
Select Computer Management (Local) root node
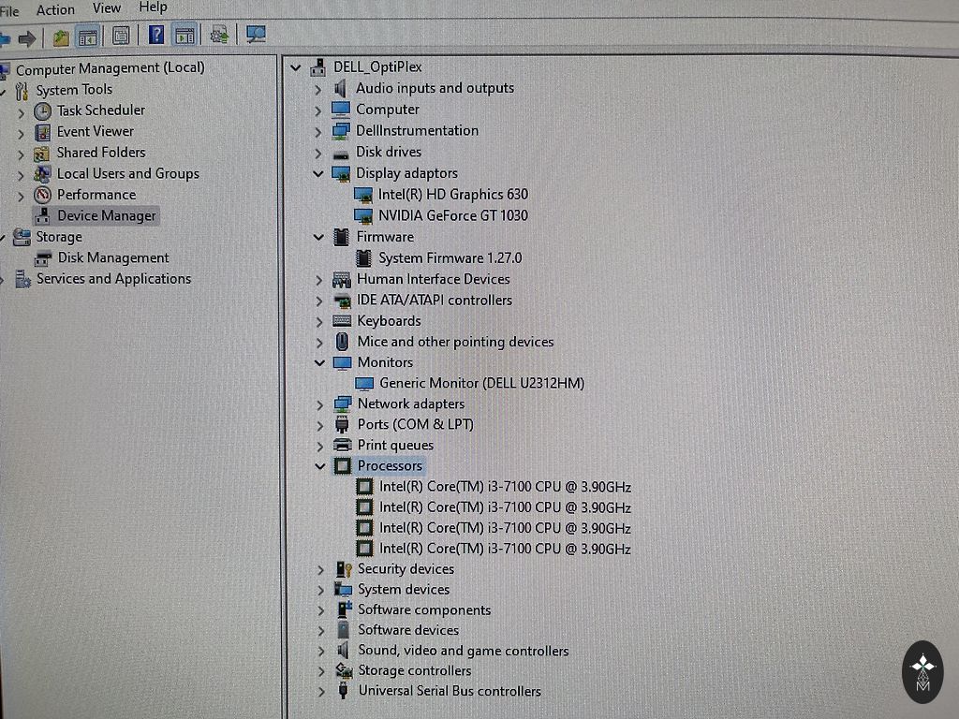tap(111, 67)
